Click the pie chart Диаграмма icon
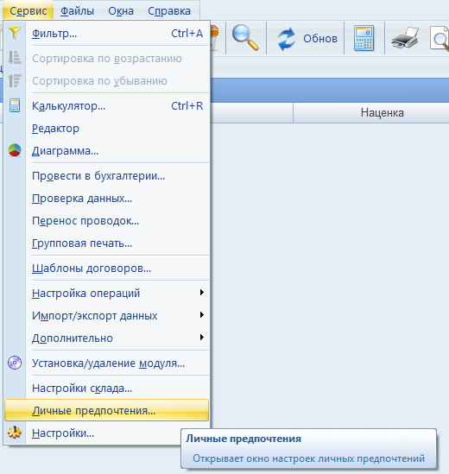The height and width of the screenshot is (474, 449). 15,150
